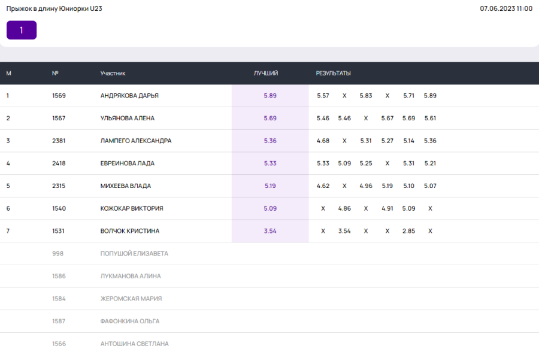The height and width of the screenshot is (352, 539).
Task: Click the "Участник" column header
Action: click(113, 73)
